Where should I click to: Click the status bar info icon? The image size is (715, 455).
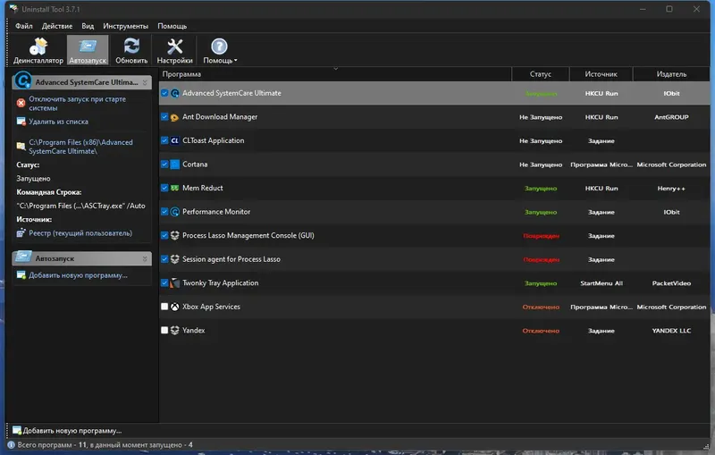point(12,444)
